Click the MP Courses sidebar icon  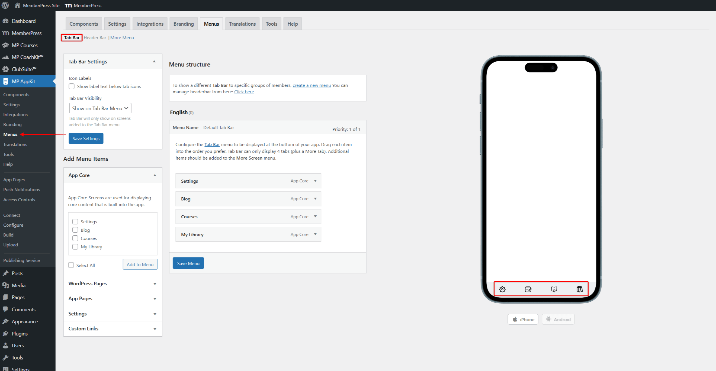[6, 45]
